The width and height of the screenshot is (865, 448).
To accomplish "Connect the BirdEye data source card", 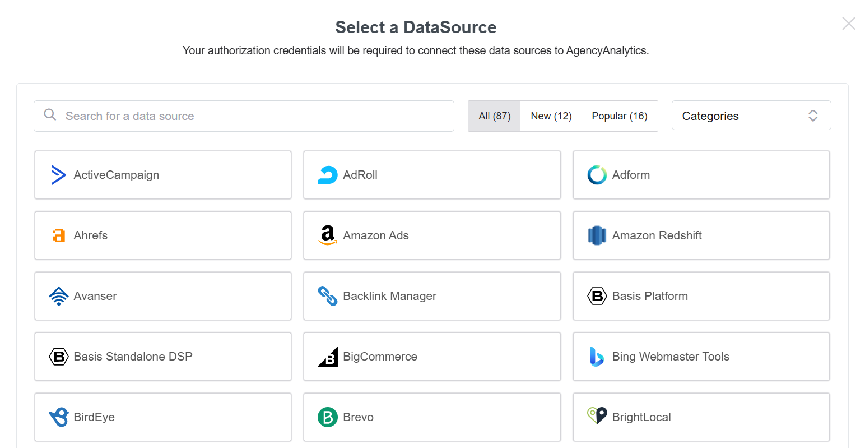I will pos(163,417).
